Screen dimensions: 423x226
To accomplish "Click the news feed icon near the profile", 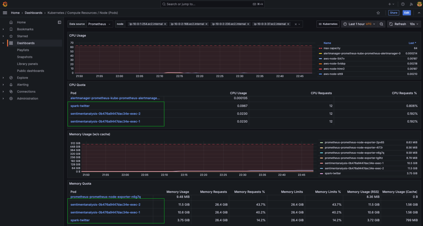I will click(411, 4).
